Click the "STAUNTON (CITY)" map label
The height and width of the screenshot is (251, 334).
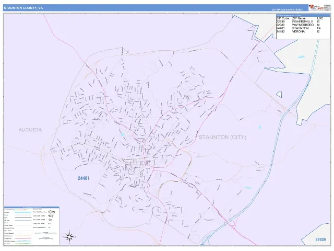[222, 137]
